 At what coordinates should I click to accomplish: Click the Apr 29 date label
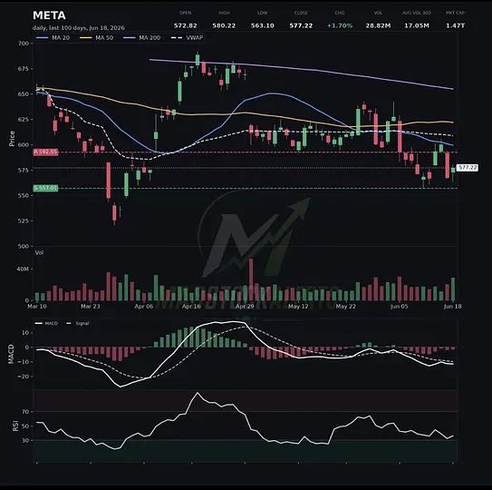(245, 306)
